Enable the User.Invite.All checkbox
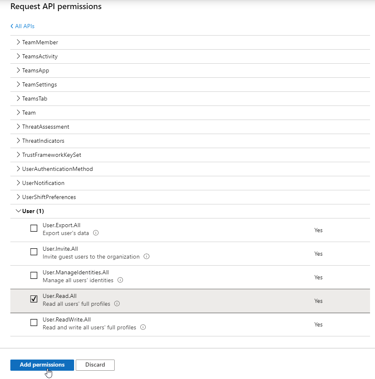The height and width of the screenshot is (379, 375). point(34,252)
